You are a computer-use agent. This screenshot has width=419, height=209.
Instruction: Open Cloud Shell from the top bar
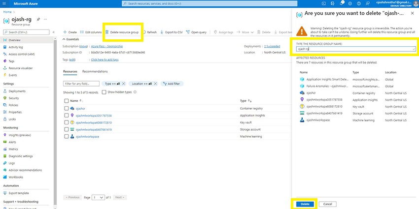pos(323,3)
